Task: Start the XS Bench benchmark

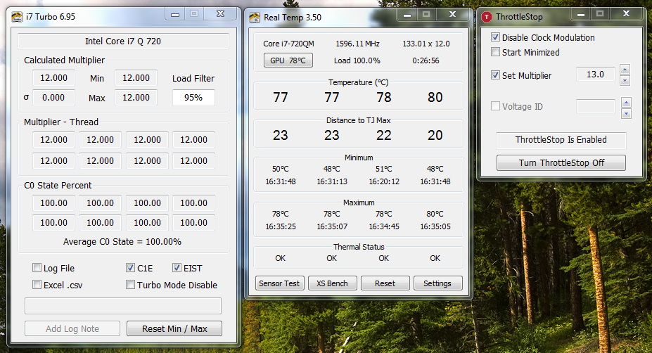Action: click(332, 283)
